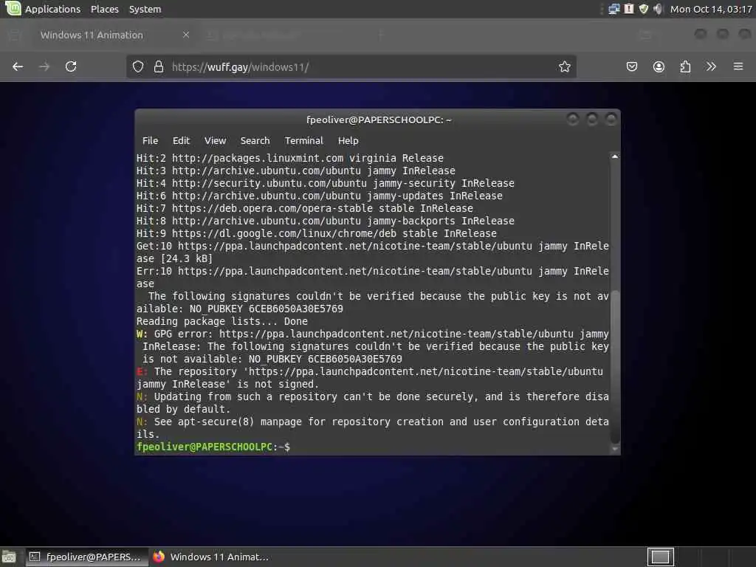Open the Applications menu in top panel
This screenshot has width=756, height=567.
tap(52, 9)
